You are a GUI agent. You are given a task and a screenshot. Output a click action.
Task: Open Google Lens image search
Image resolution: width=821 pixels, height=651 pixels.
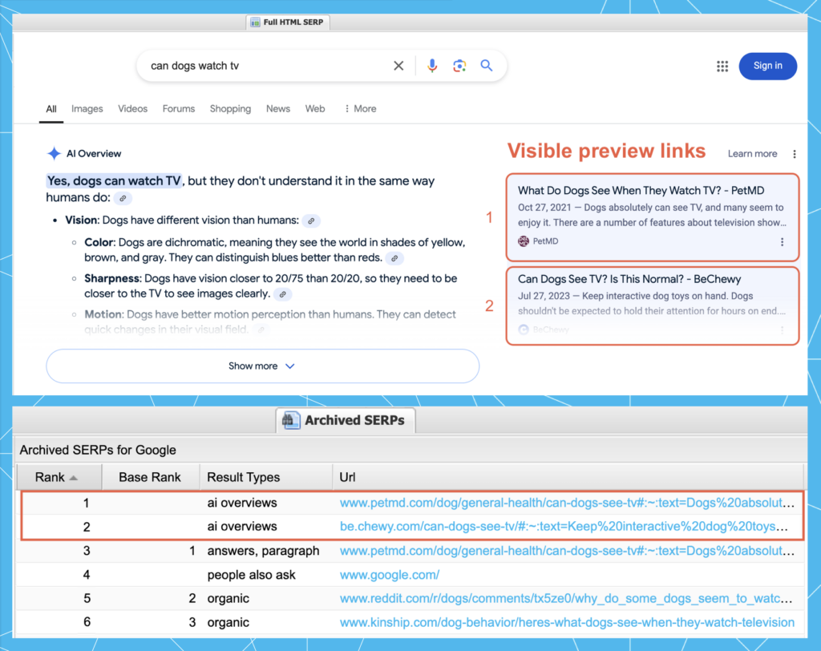[x=459, y=66]
